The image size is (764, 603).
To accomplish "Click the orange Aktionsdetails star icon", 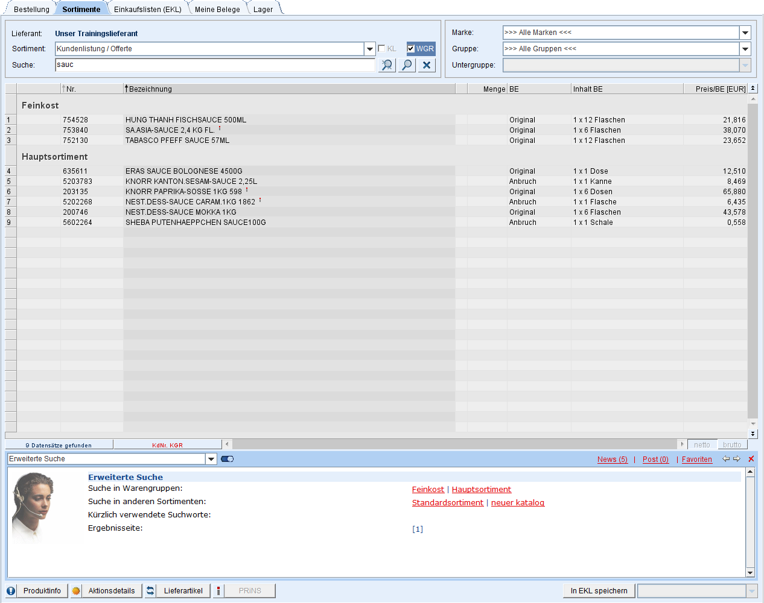I will [76, 591].
